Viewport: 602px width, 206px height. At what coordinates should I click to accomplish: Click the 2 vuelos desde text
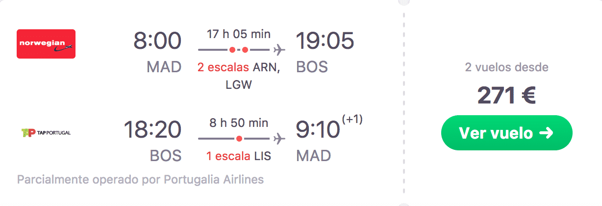coord(507,67)
